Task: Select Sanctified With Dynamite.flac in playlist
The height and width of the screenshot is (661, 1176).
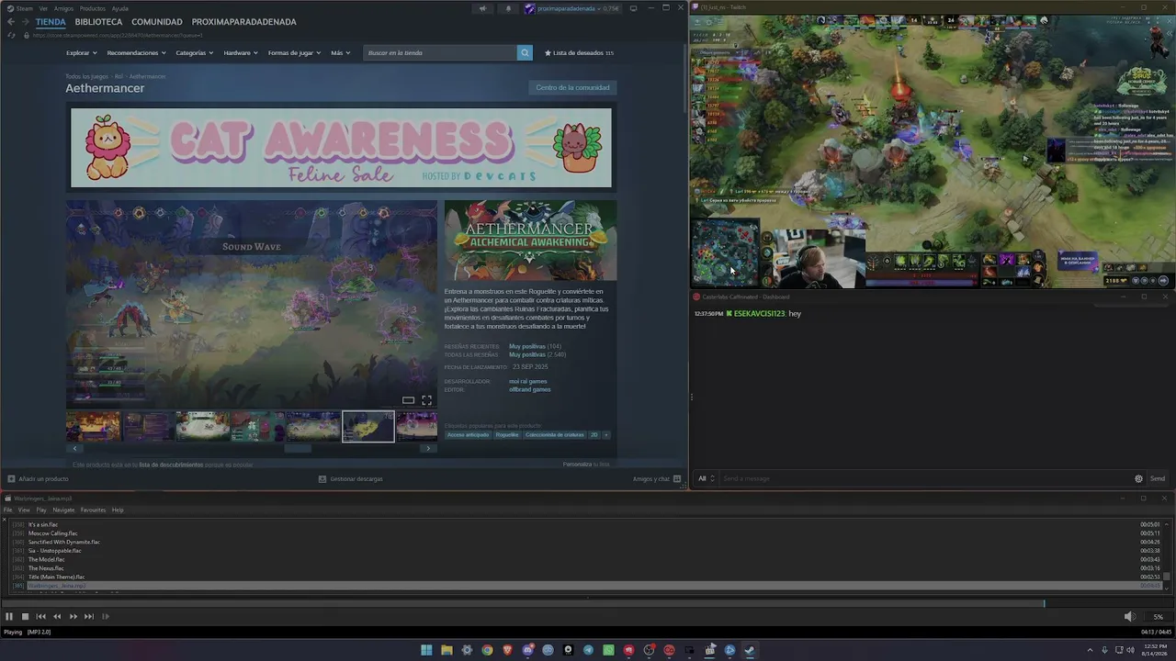Action: 64,542
